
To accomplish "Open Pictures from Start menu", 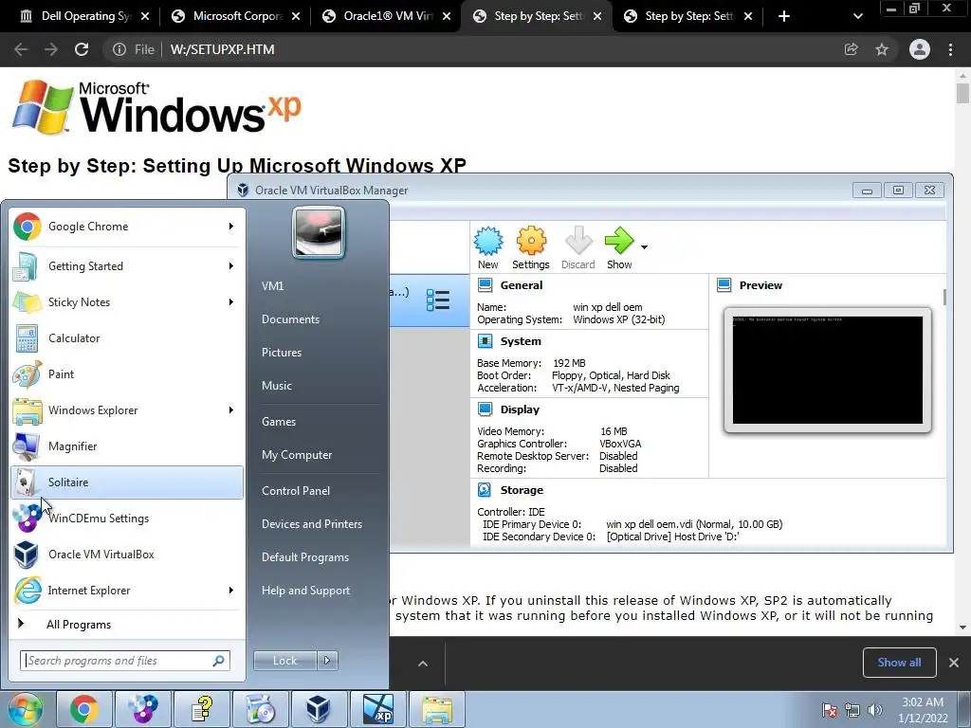I will [281, 353].
